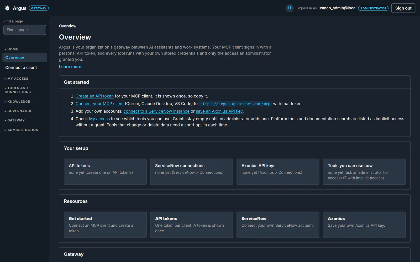Open Connect a client page

[25, 68]
